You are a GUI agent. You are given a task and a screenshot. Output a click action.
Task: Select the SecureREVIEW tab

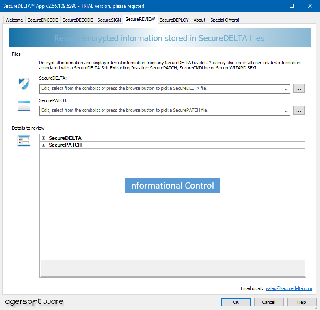140,20
